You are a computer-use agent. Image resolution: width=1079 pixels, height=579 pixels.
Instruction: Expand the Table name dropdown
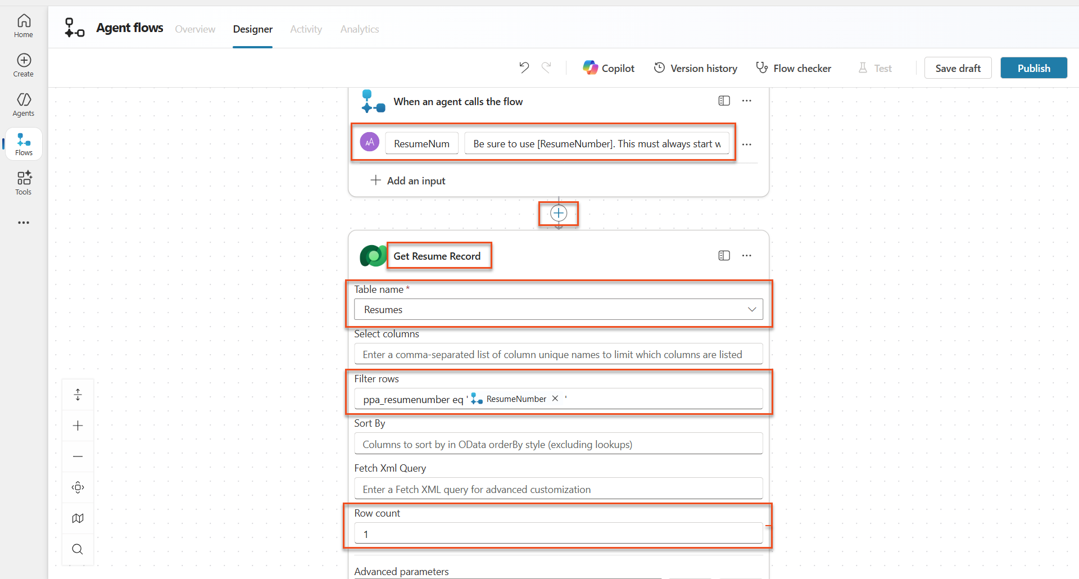(x=751, y=310)
